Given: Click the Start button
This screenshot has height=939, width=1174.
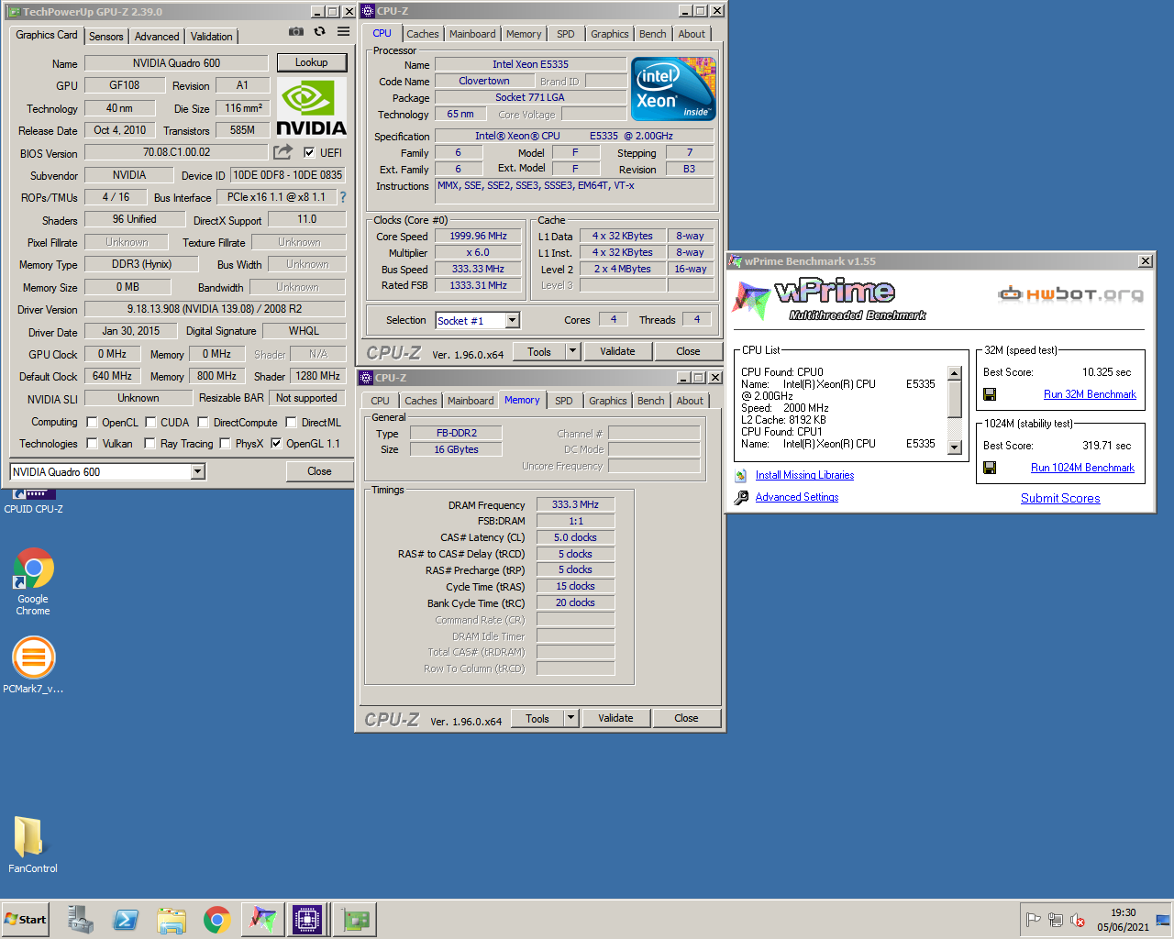Looking at the screenshot, I should click(x=26, y=920).
